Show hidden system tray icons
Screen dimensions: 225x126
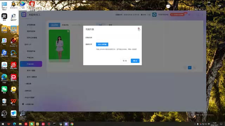pyautogui.click(x=195, y=124)
